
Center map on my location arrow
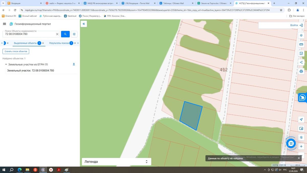tap(301, 119)
